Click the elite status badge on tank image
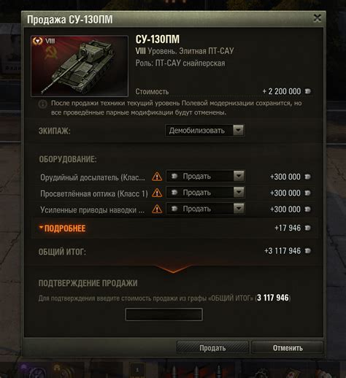346x378 pixels. (x=37, y=41)
